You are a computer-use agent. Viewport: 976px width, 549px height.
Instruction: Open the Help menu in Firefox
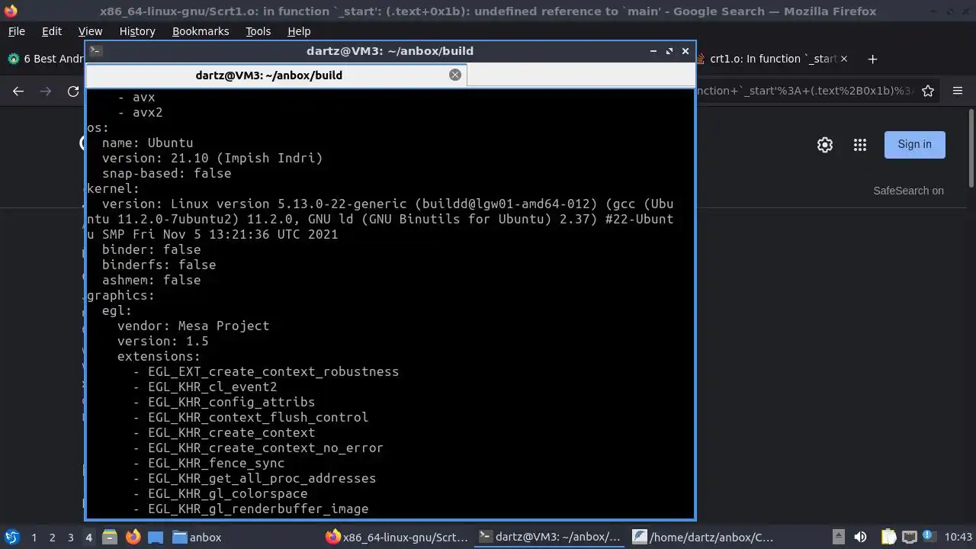299,31
